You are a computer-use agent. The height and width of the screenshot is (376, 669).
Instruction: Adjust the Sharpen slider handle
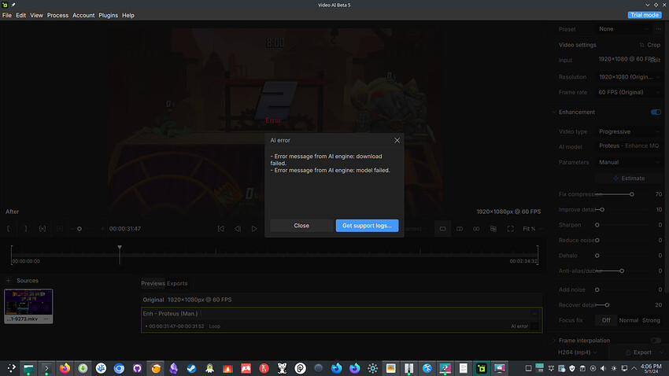coord(597,225)
